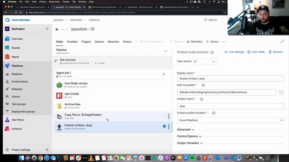Edit the Path to publish field

pos(227,92)
